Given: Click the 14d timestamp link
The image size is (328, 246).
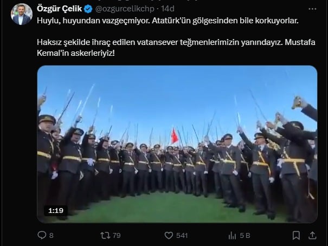Looking at the screenshot, I should coord(168,9).
